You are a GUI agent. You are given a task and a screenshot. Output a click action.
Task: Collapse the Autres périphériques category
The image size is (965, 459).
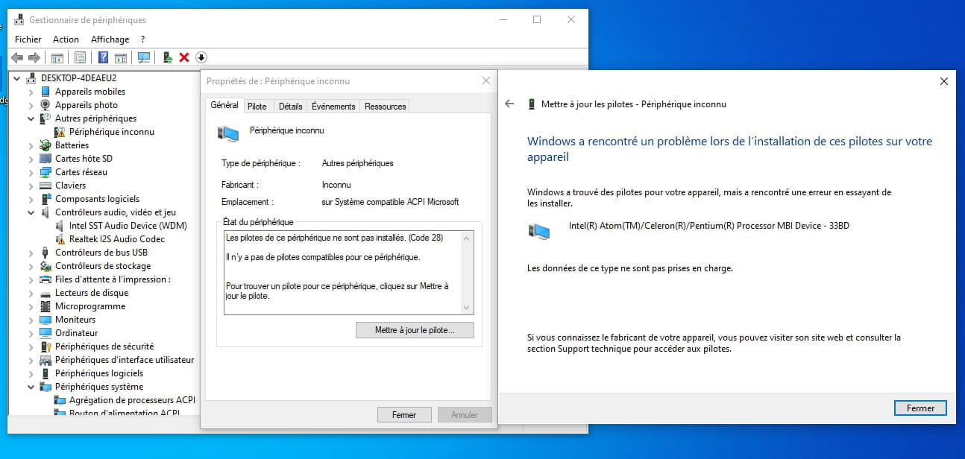[31, 118]
